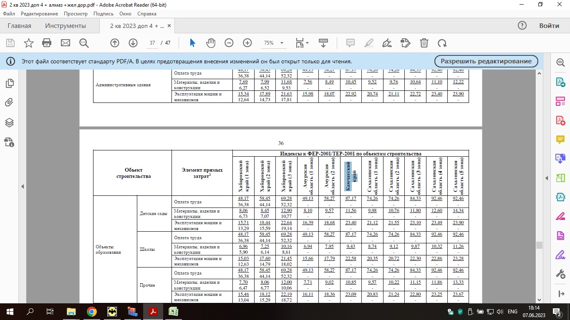Click the Войти sign-in link
Viewport: 570px width, 320px height.
coord(549,26)
